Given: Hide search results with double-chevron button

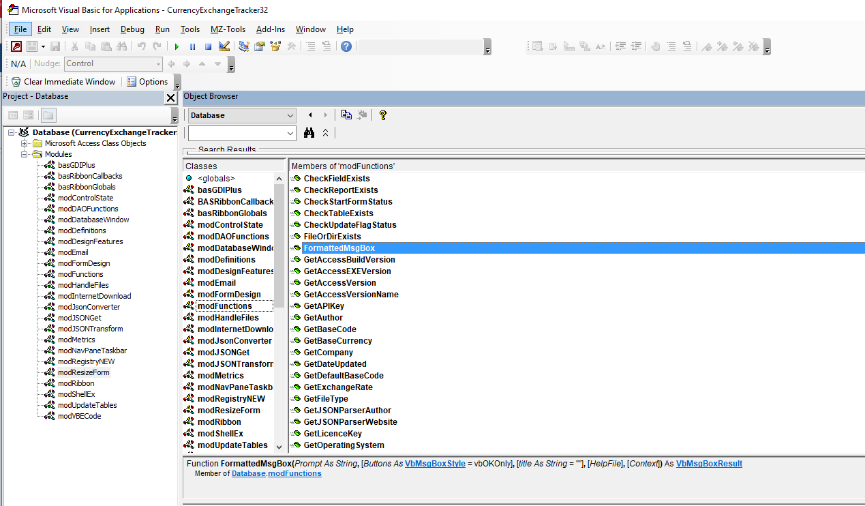Looking at the screenshot, I should pyautogui.click(x=325, y=133).
